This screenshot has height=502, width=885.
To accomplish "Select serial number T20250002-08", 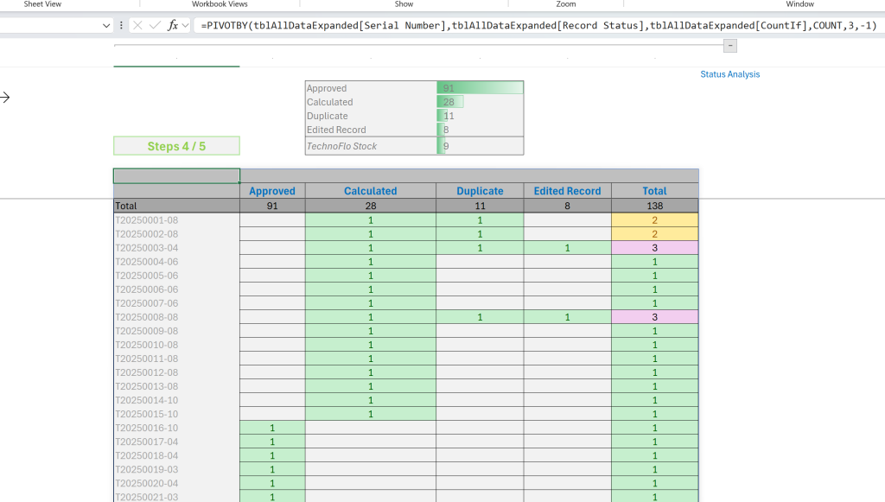I will 176,234.
